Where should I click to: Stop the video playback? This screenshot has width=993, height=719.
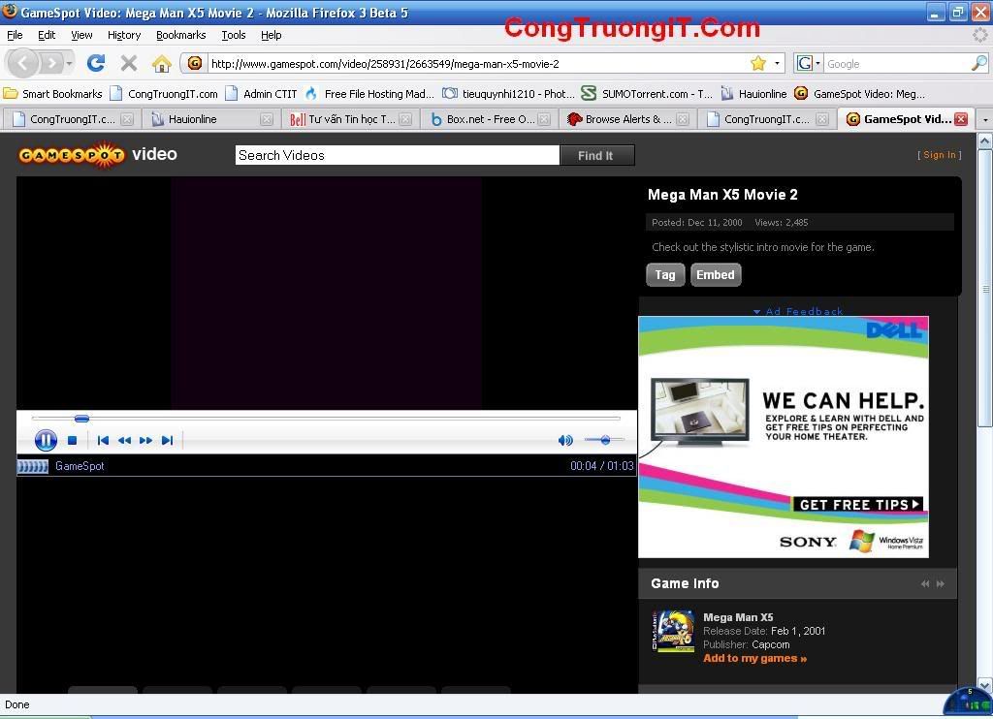pyautogui.click(x=72, y=441)
